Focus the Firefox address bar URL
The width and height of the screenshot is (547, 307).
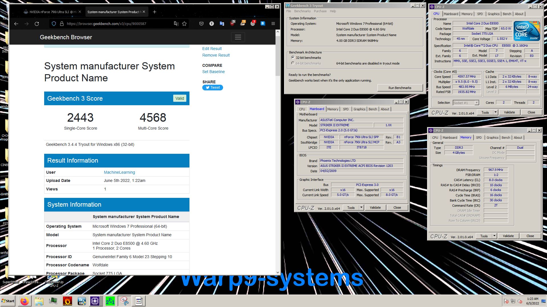(107, 24)
